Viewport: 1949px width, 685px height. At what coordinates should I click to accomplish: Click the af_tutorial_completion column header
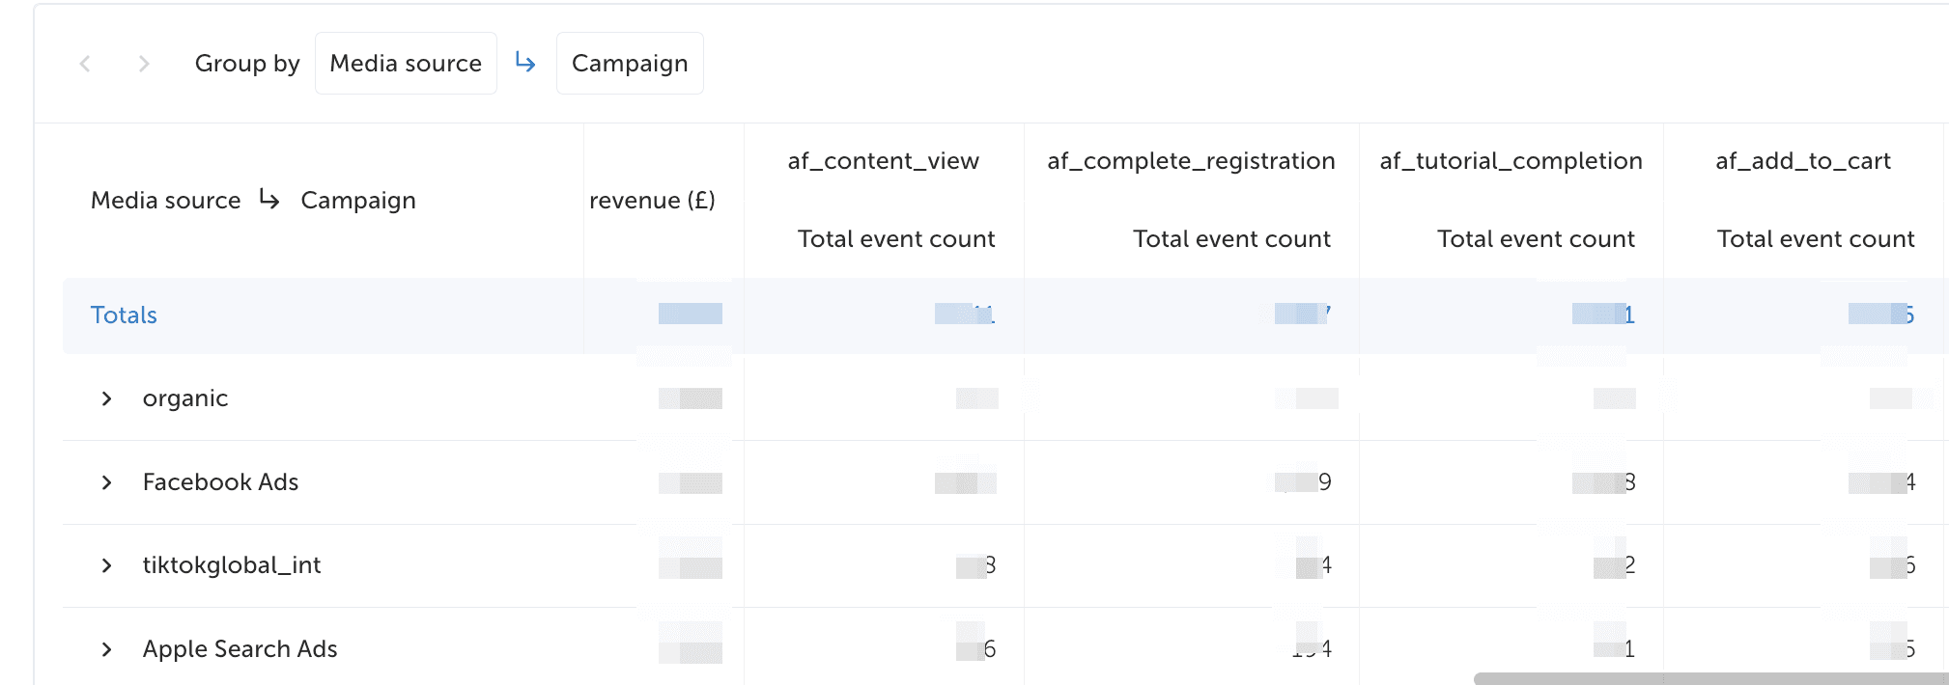pyautogui.click(x=1511, y=161)
